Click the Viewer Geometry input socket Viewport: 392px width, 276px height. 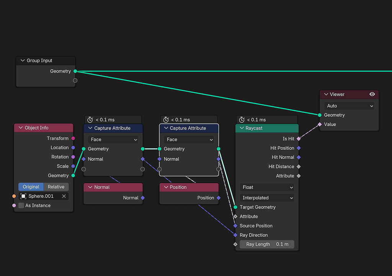pyautogui.click(x=320, y=115)
